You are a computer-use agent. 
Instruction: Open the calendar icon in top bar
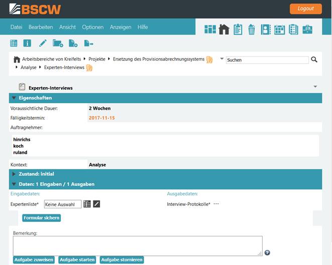point(279,30)
